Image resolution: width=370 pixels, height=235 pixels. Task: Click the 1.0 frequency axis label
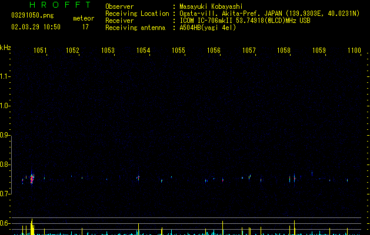point(5,106)
